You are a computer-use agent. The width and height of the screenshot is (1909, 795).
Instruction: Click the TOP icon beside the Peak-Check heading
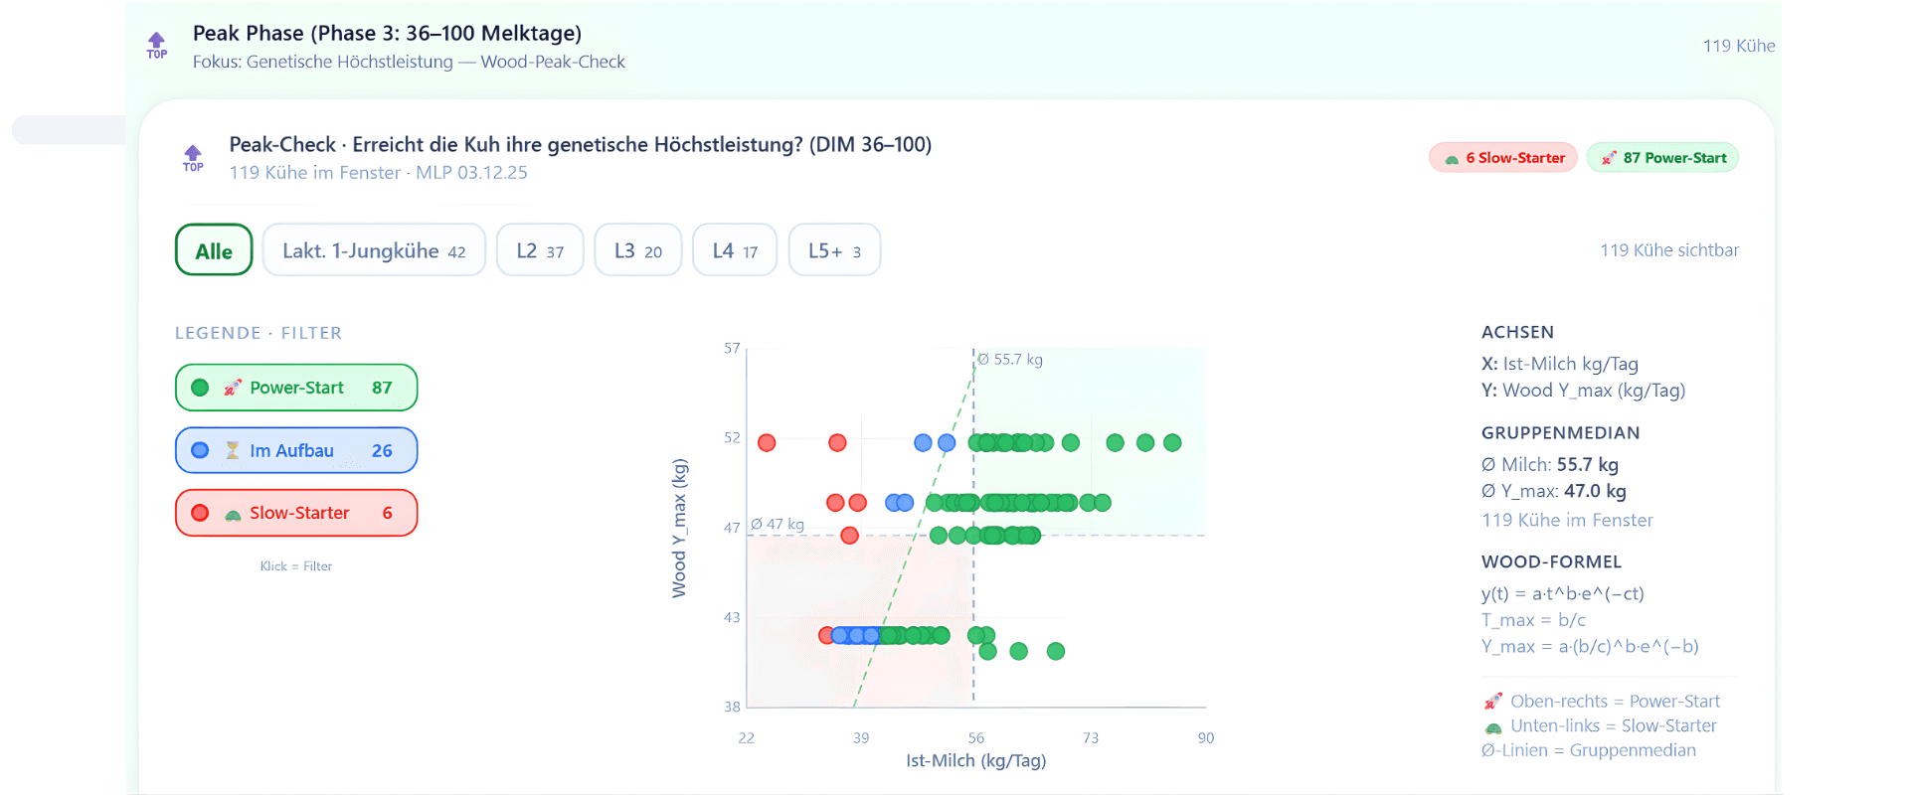(193, 155)
